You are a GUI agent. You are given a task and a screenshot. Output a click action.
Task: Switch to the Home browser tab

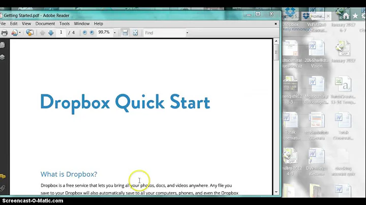pyautogui.click(x=316, y=16)
